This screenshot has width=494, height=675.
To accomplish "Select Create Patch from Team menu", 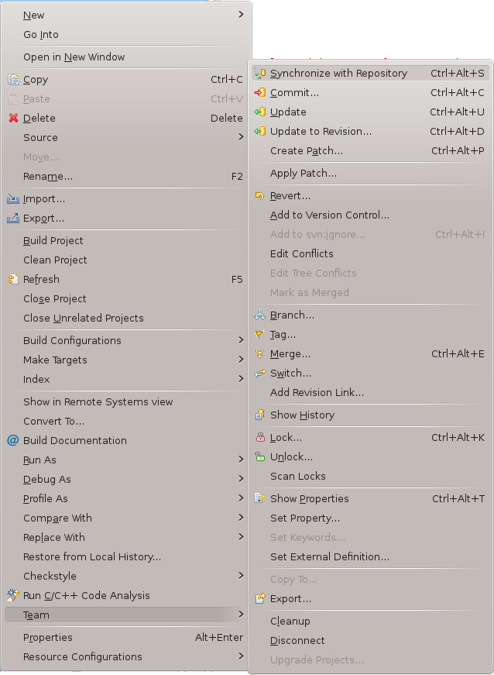I will point(306,151).
